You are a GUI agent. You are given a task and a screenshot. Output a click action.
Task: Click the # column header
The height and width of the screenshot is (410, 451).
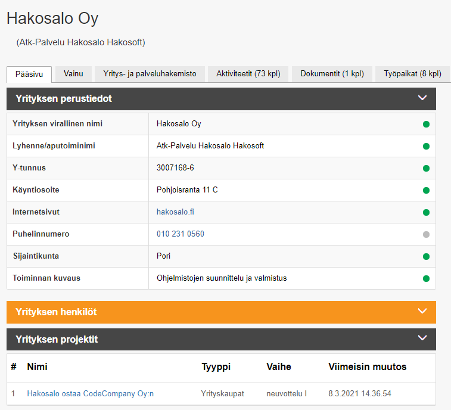[x=14, y=367]
